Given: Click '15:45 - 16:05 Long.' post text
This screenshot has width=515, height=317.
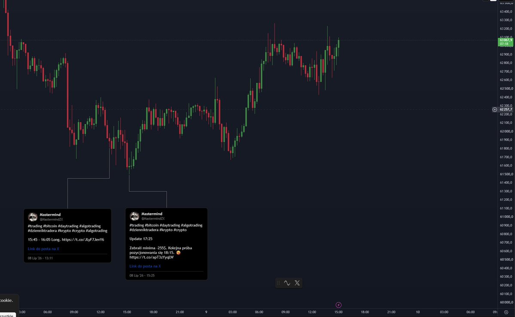Looking at the screenshot, I should (44, 239).
